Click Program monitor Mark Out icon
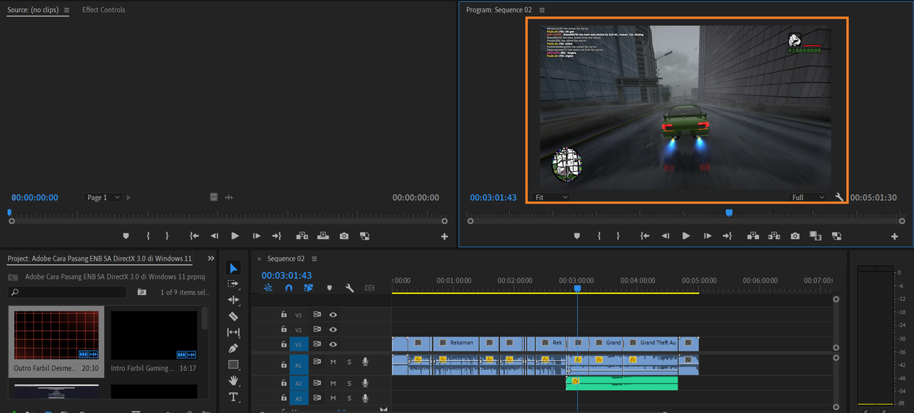This screenshot has width=914, height=413. tap(618, 236)
